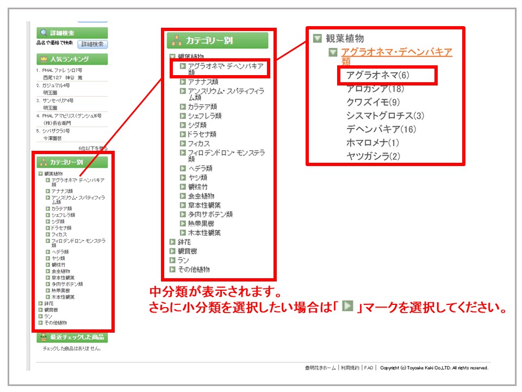Viewport: 522px width, 392px height.
Task: Click arrow icon next to フィカス in enlarged category list
Action: coord(183,143)
